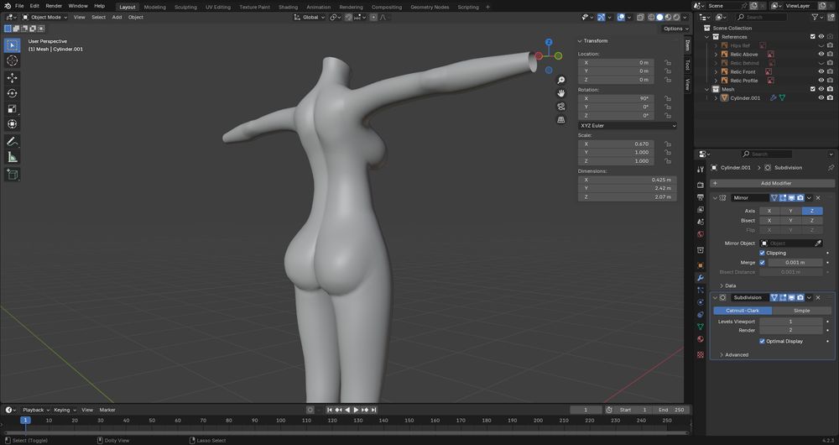Open the Tool properties tab icon
The height and width of the screenshot is (445, 839).
(x=701, y=170)
